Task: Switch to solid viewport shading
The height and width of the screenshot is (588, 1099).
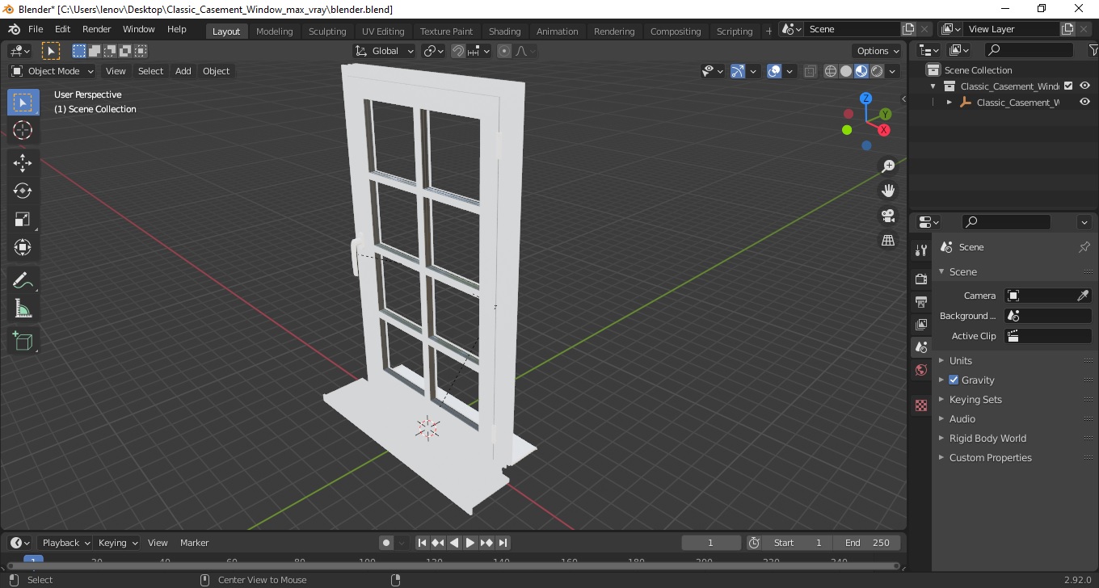Action: point(846,71)
